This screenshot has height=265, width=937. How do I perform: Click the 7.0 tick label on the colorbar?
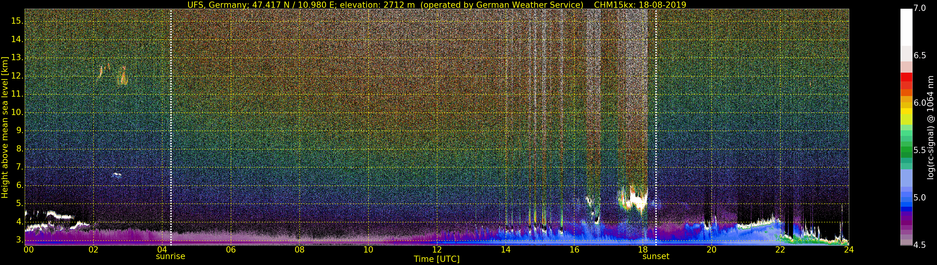[x=920, y=8]
